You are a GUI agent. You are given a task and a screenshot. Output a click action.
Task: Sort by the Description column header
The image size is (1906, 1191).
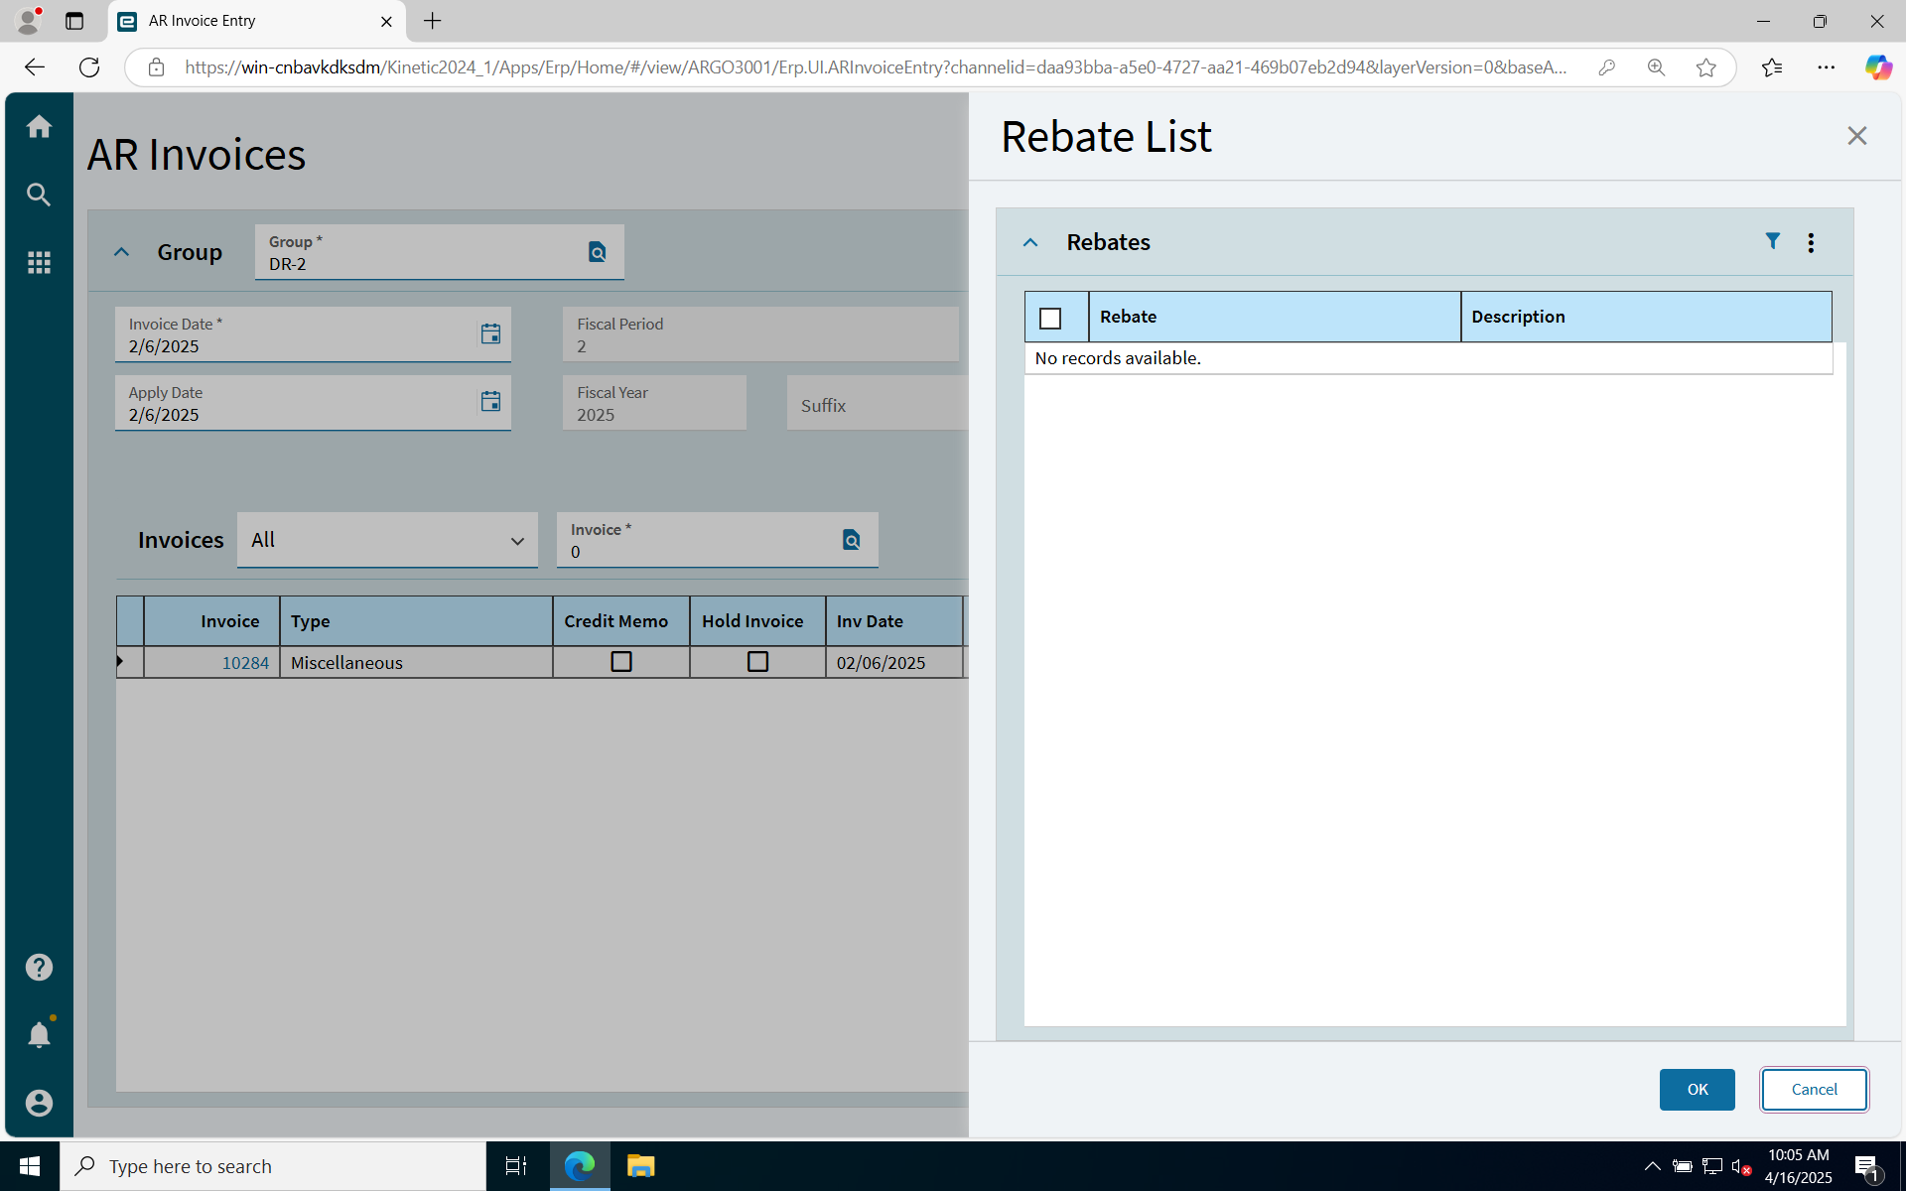pyautogui.click(x=1646, y=317)
